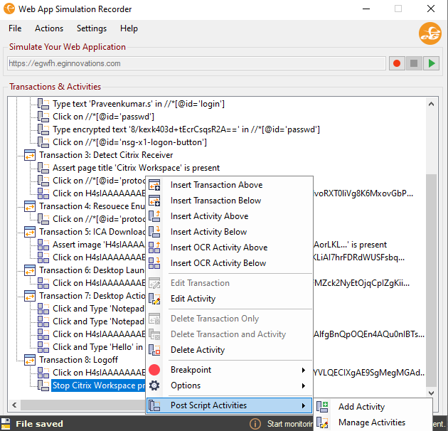Click the save disk icon in status bar

click(x=6, y=424)
